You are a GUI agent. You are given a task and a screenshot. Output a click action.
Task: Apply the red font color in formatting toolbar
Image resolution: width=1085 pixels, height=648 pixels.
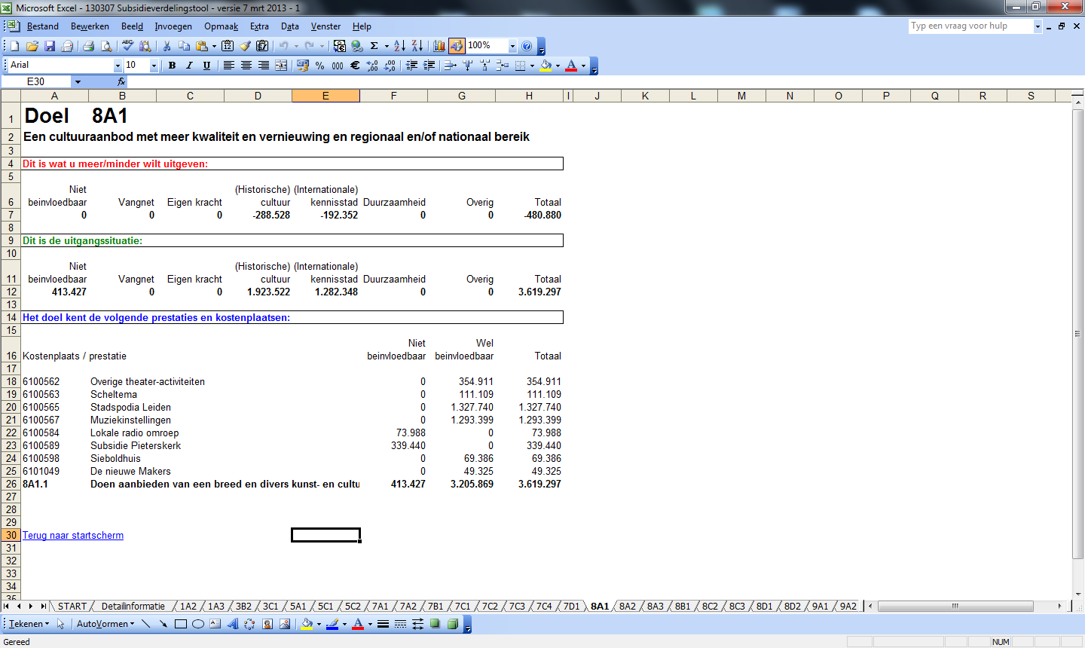pos(571,66)
